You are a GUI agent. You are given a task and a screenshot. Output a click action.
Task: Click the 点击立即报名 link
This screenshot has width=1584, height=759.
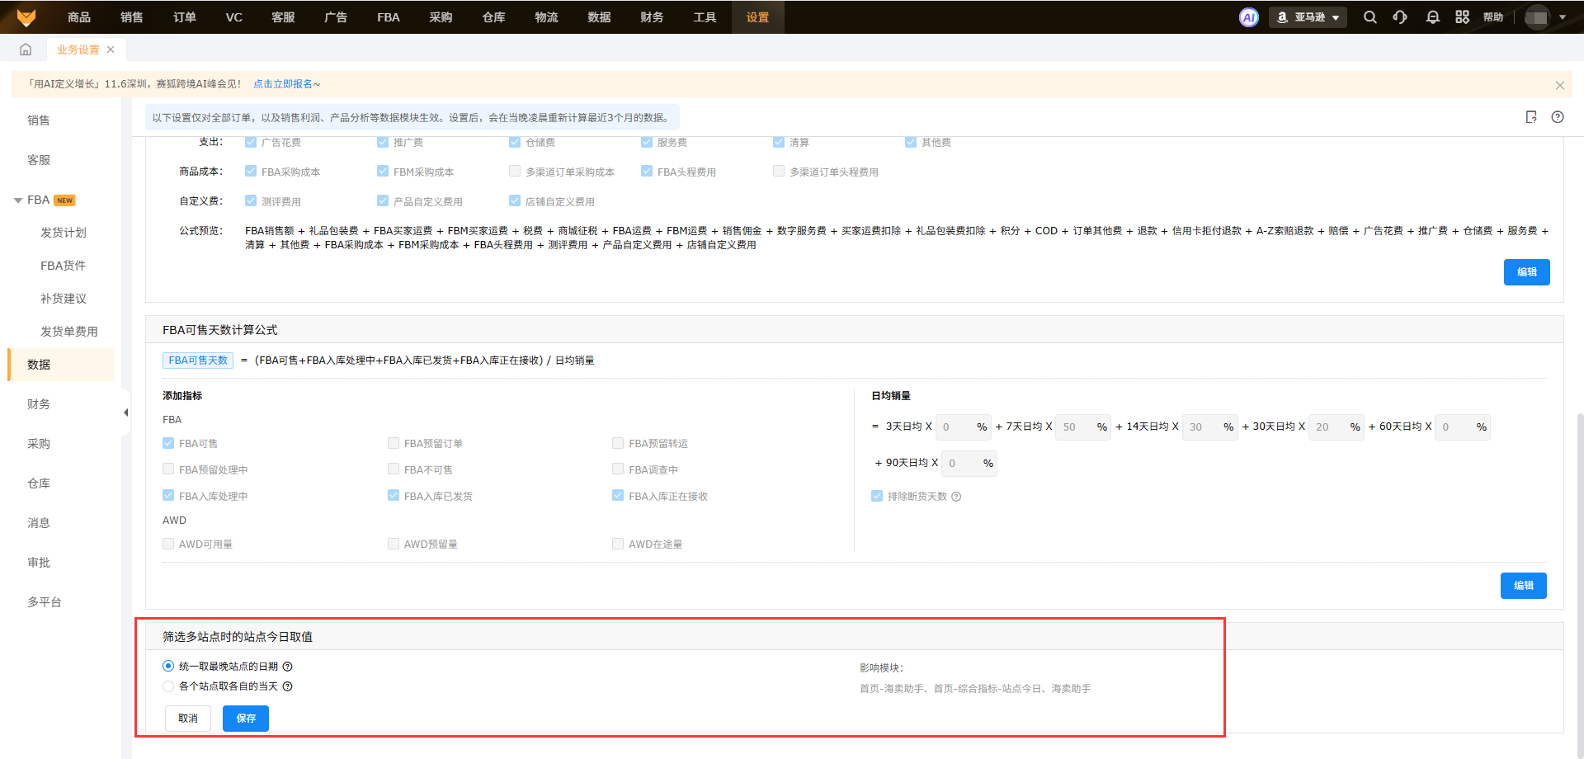point(286,84)
